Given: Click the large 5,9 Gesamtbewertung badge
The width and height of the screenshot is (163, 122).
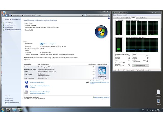Looking at the screenshot, I should (102, 70).
